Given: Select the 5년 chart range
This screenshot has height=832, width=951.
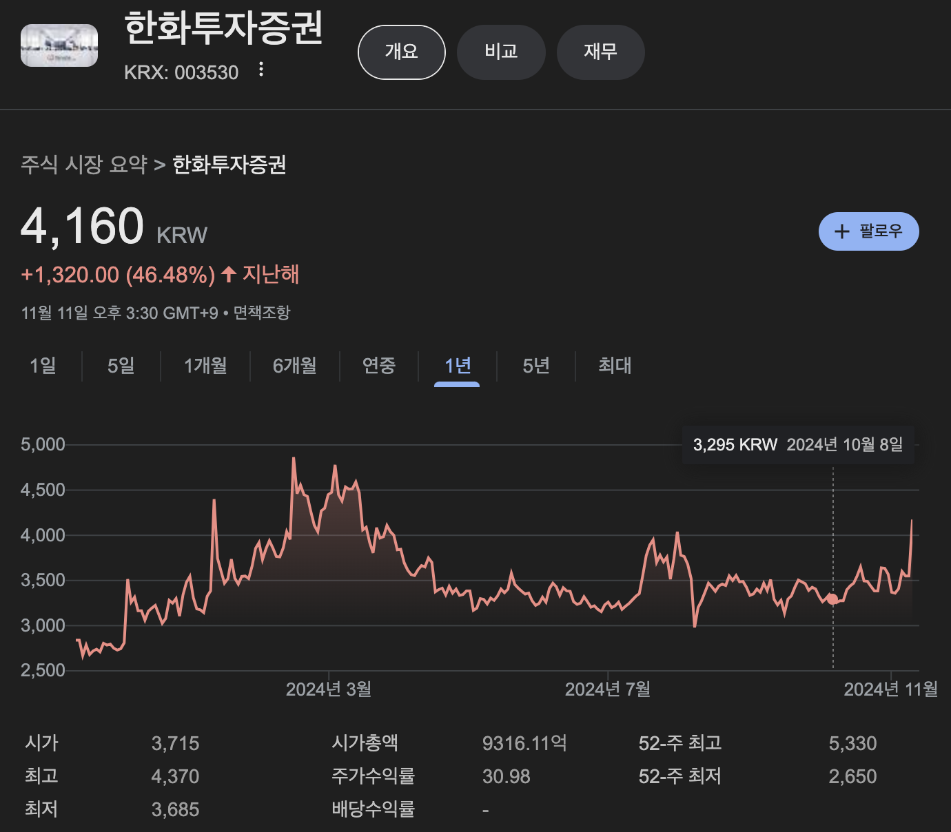Looking at the screenshot, I should (536, 366).
